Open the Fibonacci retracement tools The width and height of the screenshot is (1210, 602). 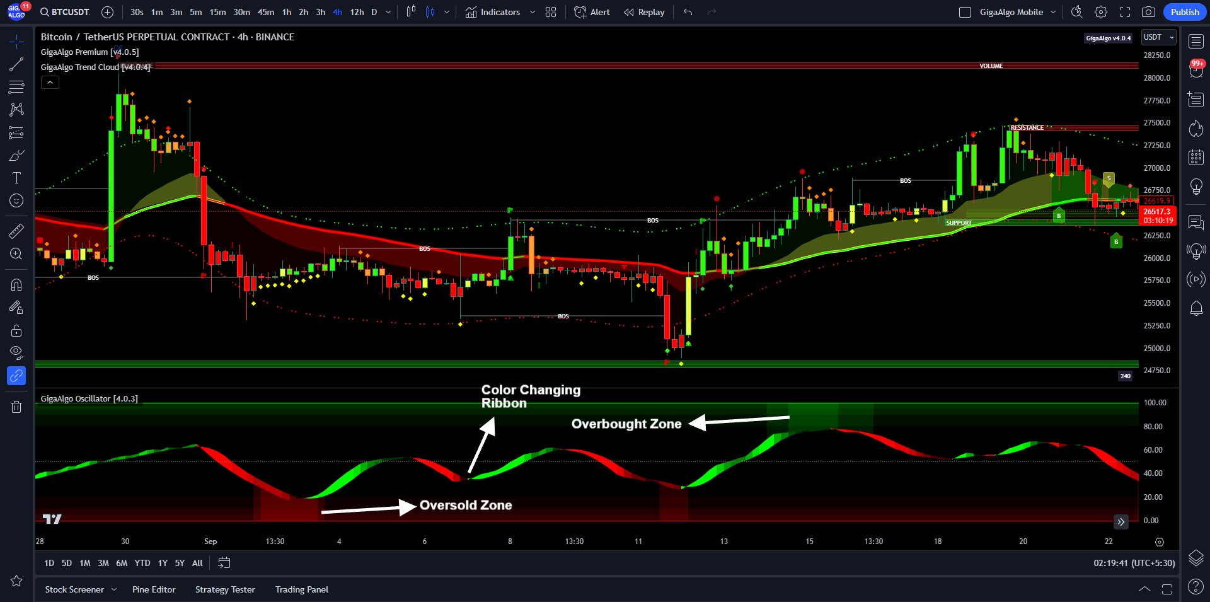point(16,87)
